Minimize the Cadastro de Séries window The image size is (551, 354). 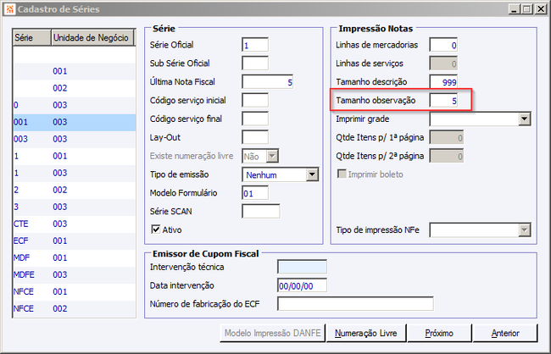click(515, 9)
